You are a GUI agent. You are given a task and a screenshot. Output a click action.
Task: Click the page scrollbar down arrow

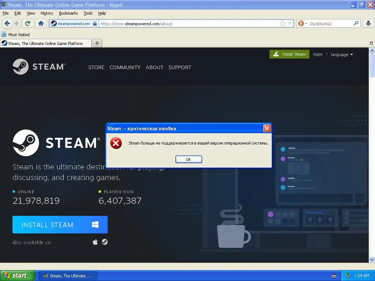[x=372, y=259]
